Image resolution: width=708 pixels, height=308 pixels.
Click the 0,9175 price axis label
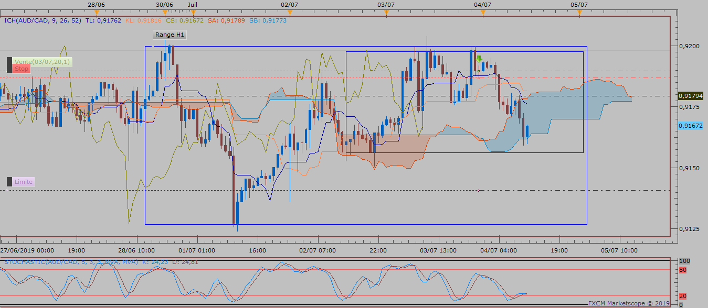pyautogui.click(x=689, y=107)
